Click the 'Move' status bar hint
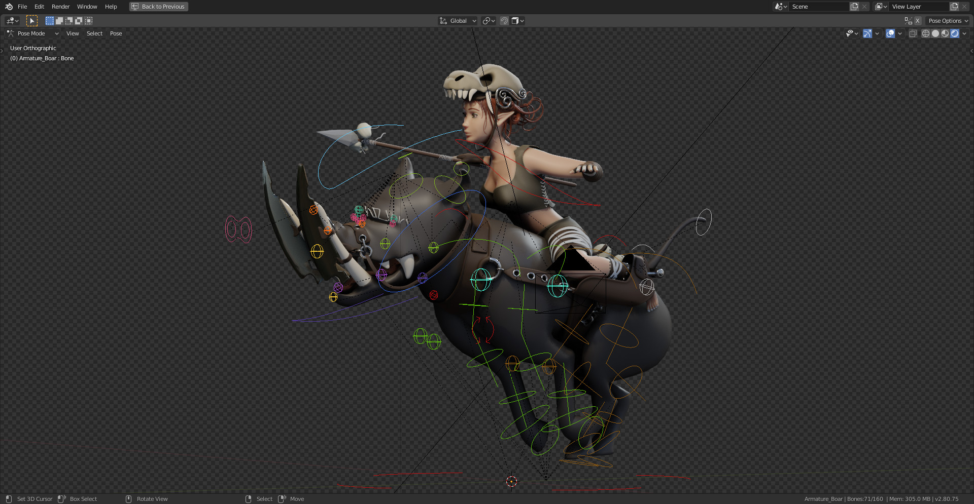 [297, 499]
